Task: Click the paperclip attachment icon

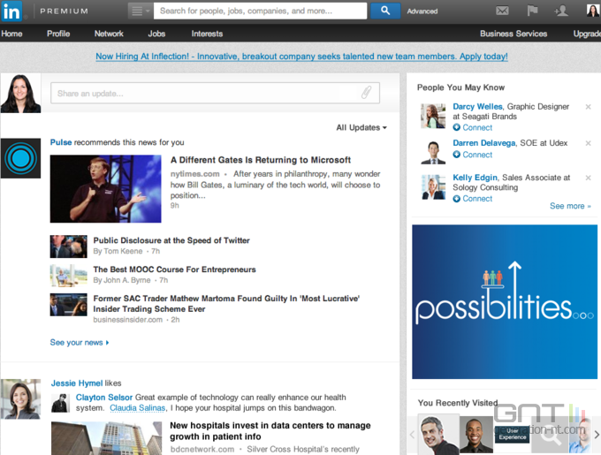Action: [x=367, y=92]
